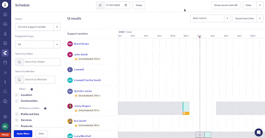Viewport: 265px width, 138px height.
Task: Expand the Location filter
Action: (x=17, y=95)
